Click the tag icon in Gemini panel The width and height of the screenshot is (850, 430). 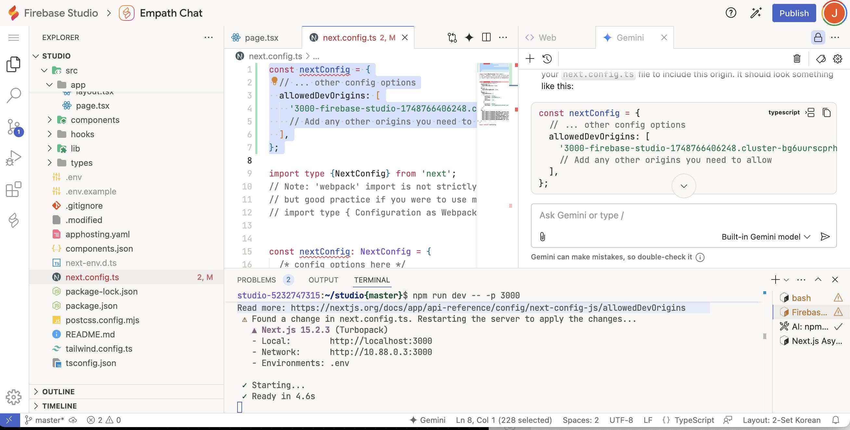(x=821, y=59)
